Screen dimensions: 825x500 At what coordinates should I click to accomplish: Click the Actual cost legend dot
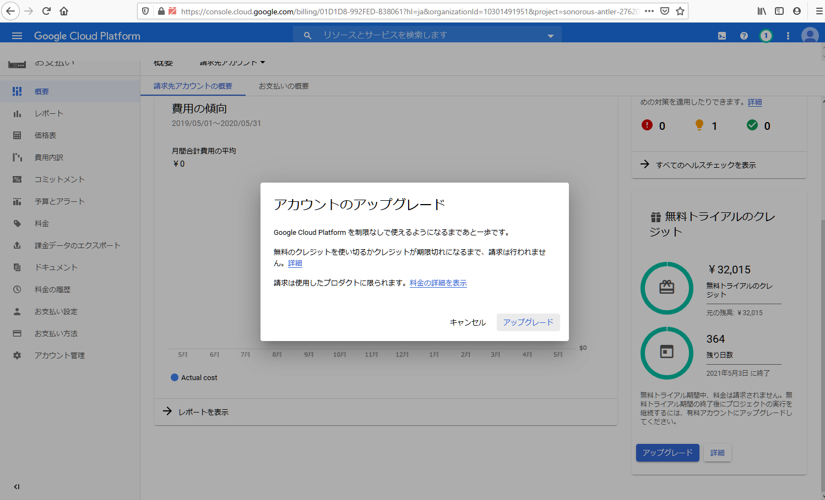tap(175, 377)
